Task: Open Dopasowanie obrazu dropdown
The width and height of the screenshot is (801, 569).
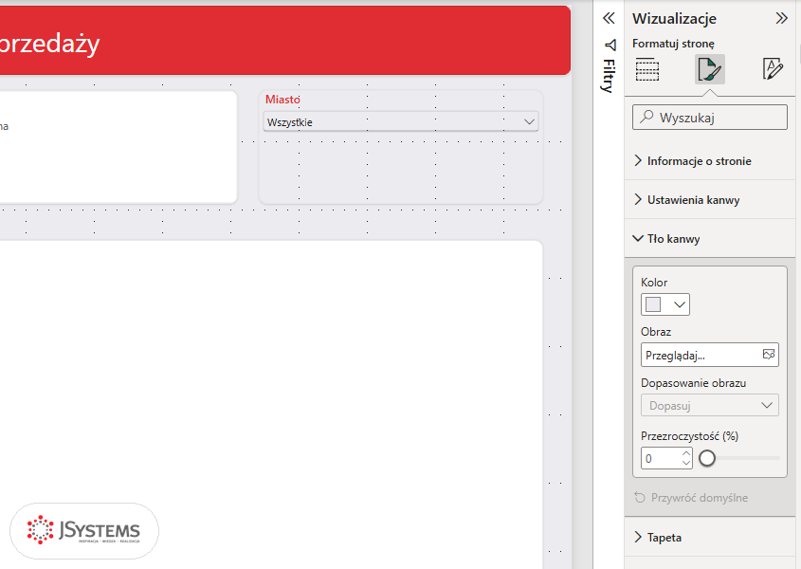Action: 710,405
